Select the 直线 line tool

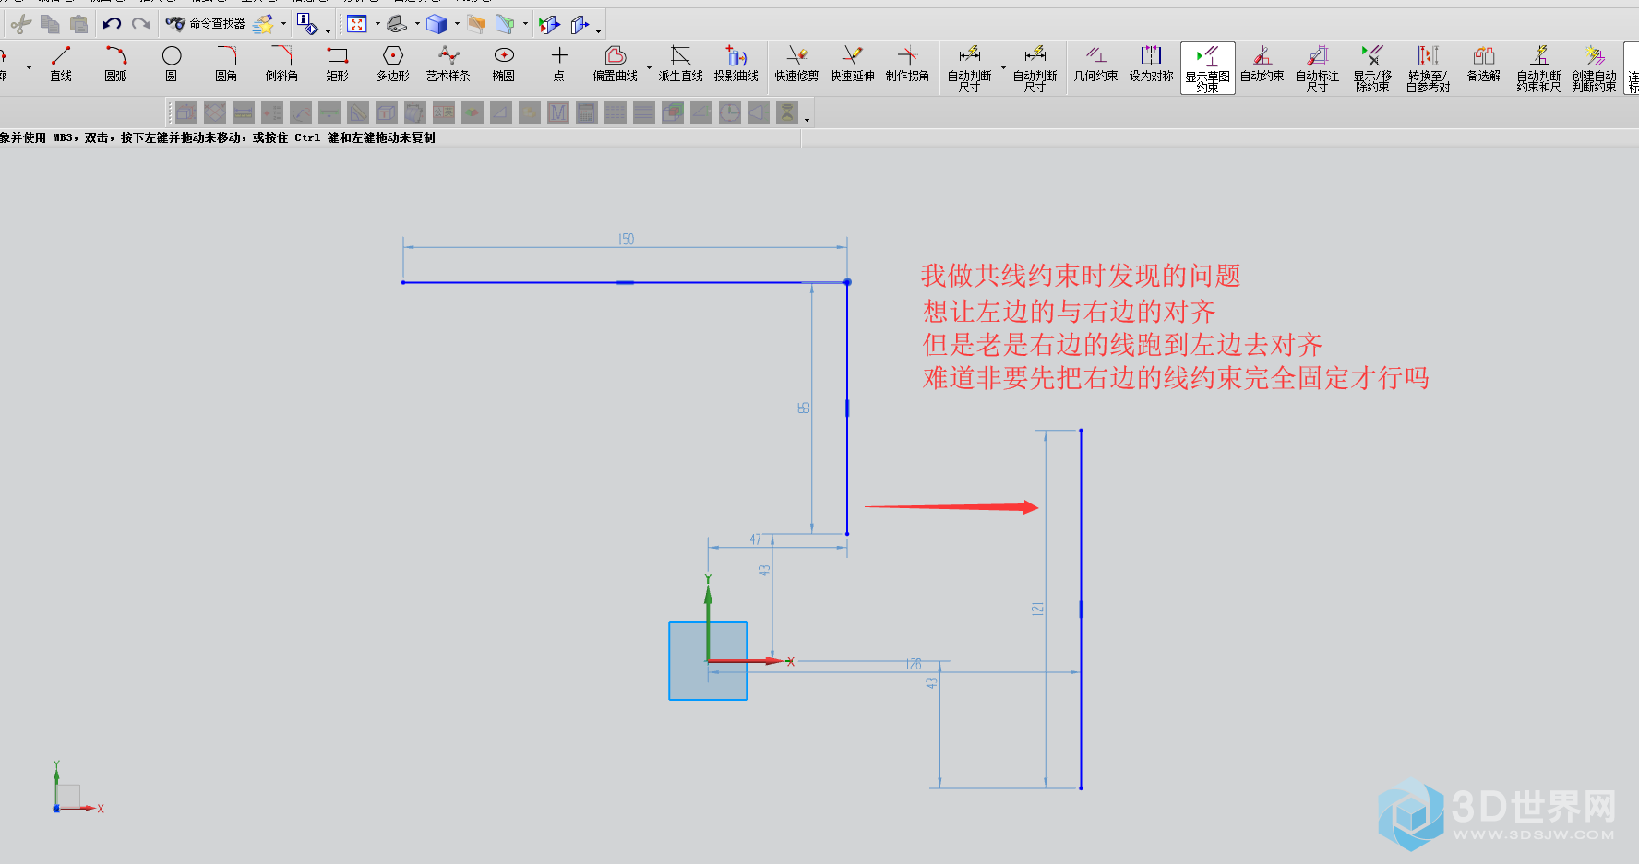click(x=61, y=65)
